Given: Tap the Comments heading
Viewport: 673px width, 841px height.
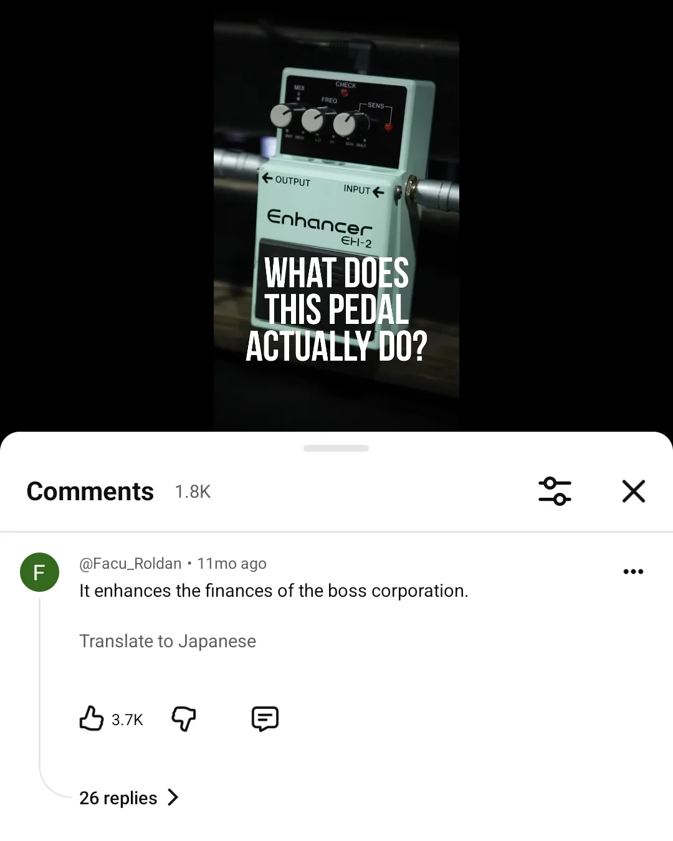Looking at the screenshot, I should pos(90,492).
